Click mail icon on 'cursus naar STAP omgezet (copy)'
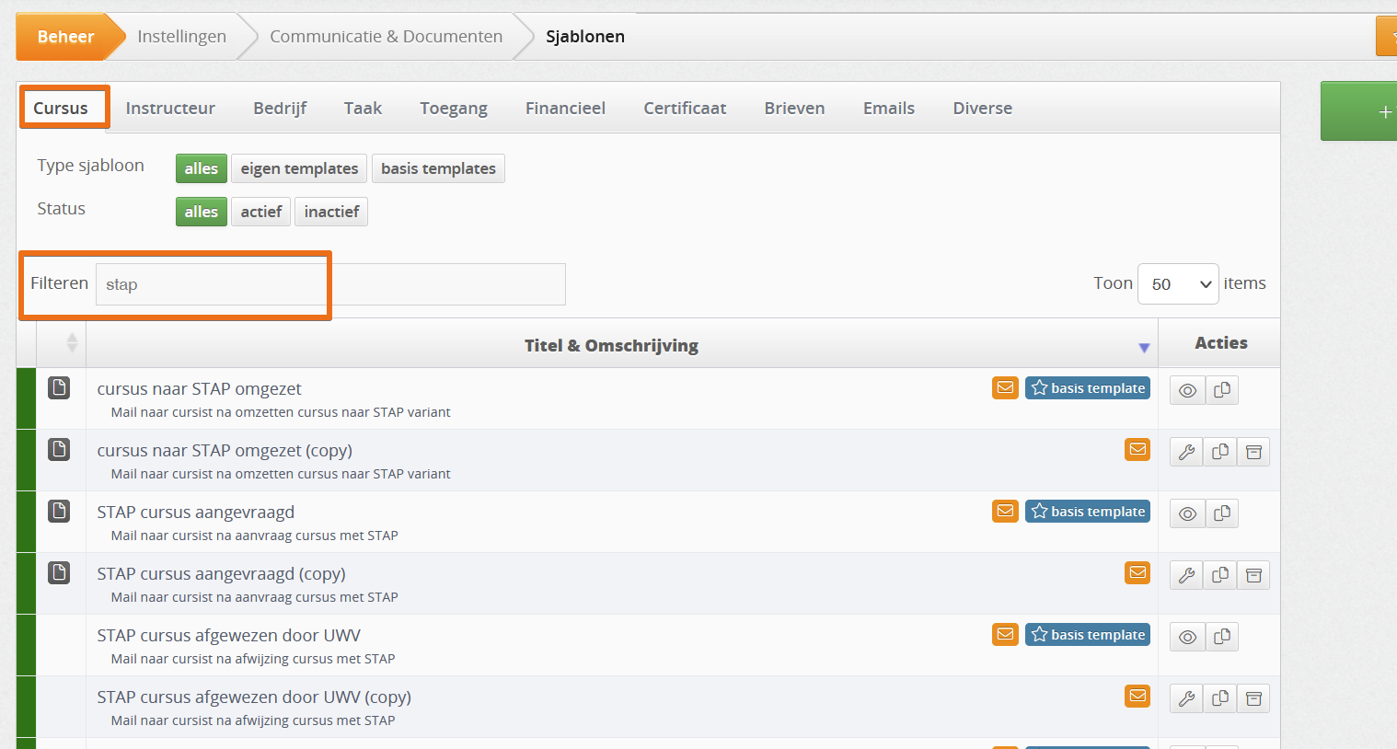 click(1137, 449)
